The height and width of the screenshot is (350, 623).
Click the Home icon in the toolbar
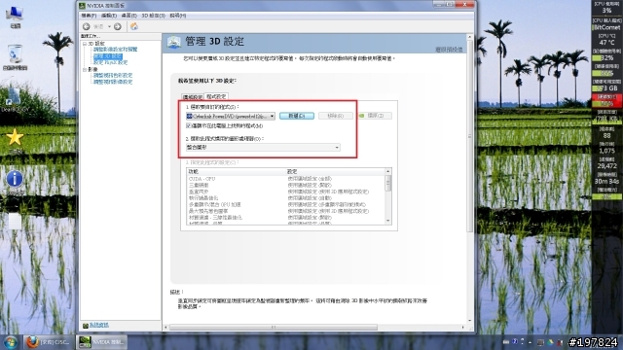(x=134, y=26)
